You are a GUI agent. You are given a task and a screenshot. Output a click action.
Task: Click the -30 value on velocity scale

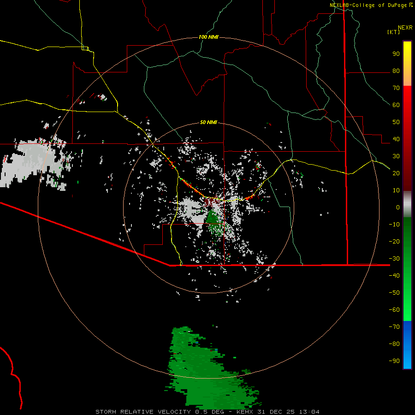coord(394,259)
